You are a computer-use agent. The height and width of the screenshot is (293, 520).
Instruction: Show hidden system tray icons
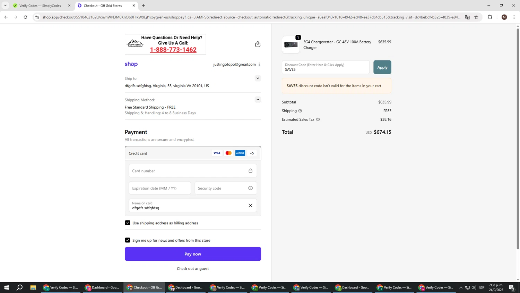[x=461, y=287]
